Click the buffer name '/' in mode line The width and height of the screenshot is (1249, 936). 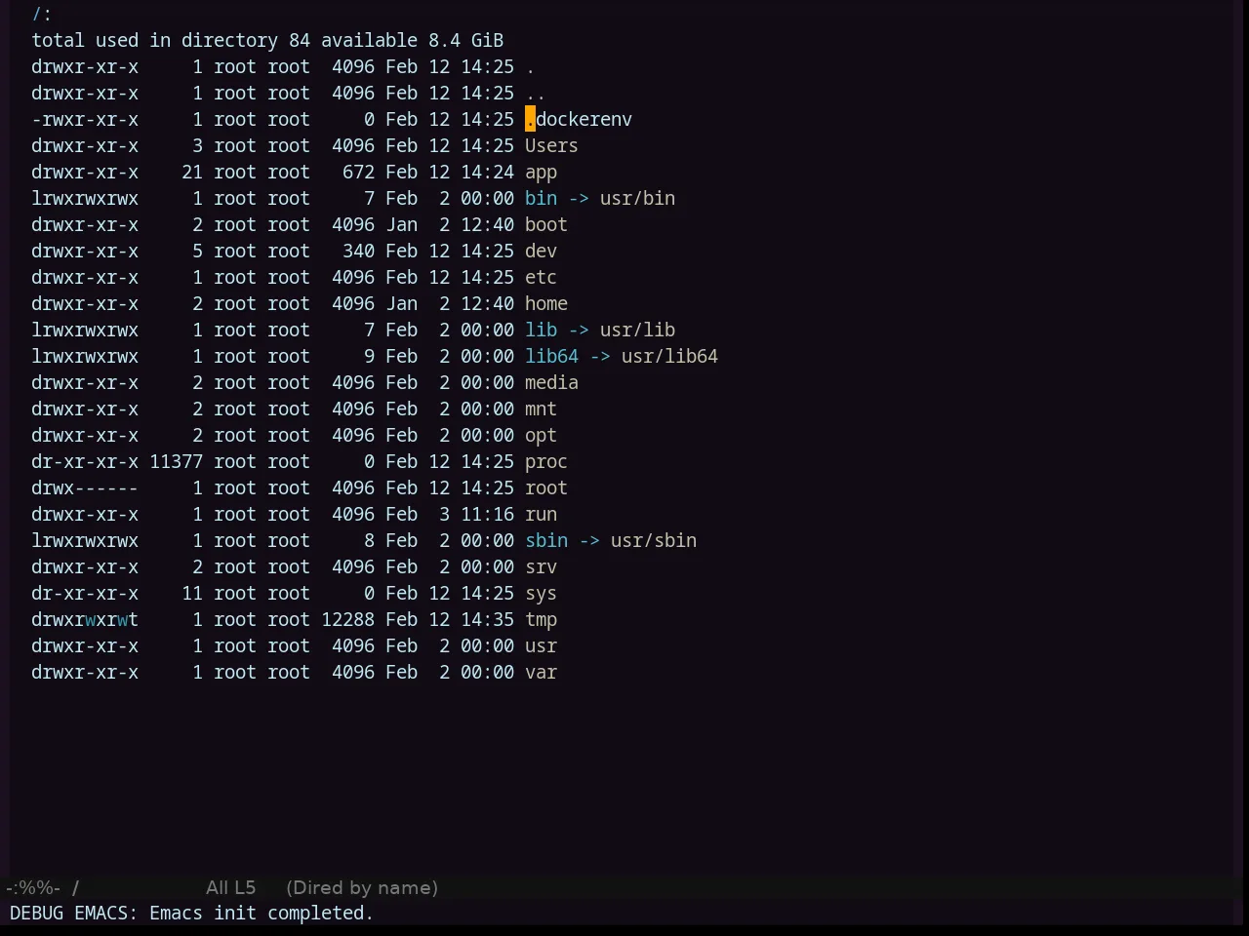[x=75, y=887]
